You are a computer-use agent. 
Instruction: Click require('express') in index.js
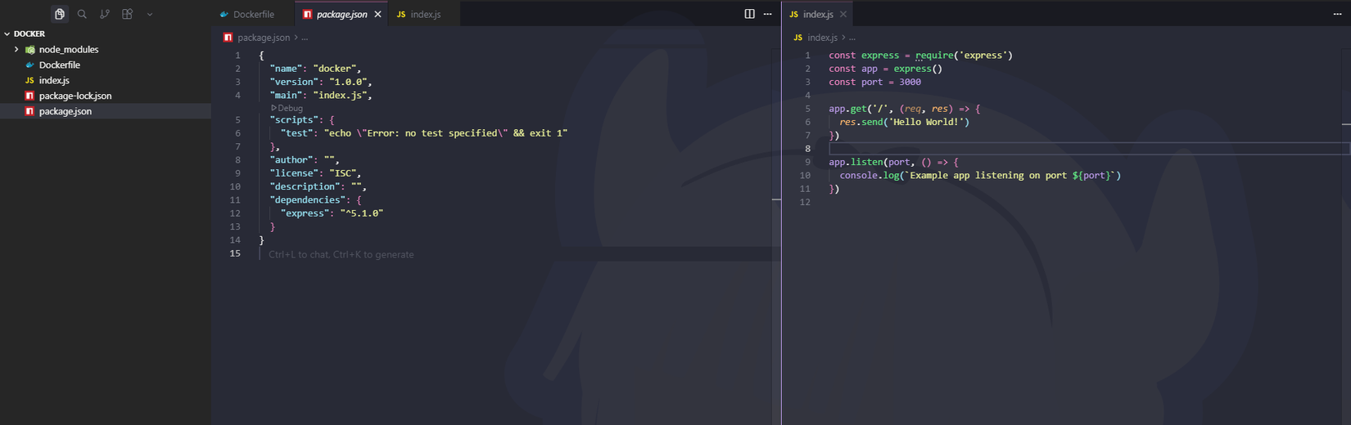point(964,56)
